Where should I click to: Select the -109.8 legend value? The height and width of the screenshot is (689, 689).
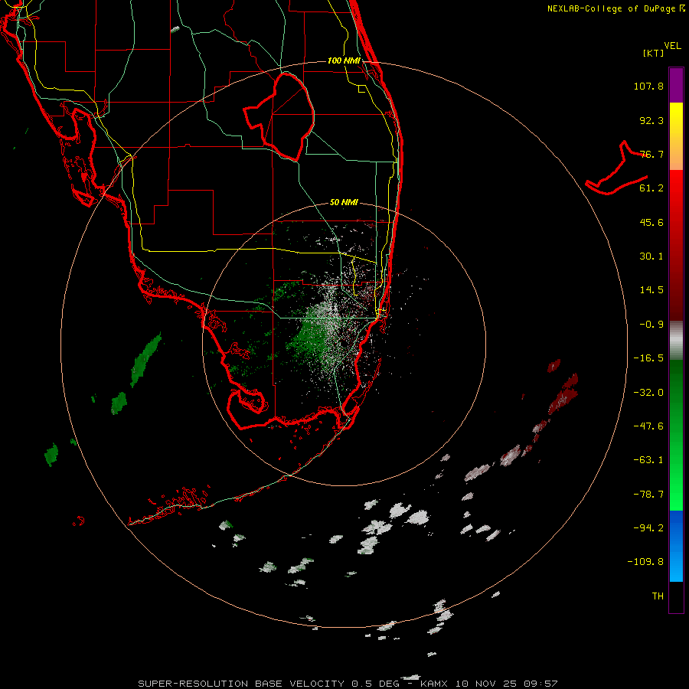pyautogui.click(x=645, y=562)
